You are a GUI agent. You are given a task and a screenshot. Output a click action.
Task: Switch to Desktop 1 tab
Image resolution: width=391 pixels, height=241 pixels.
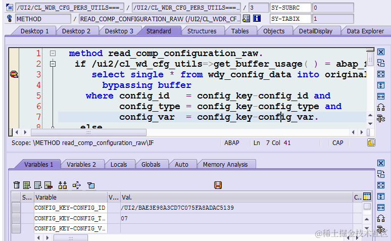(35, 31)
